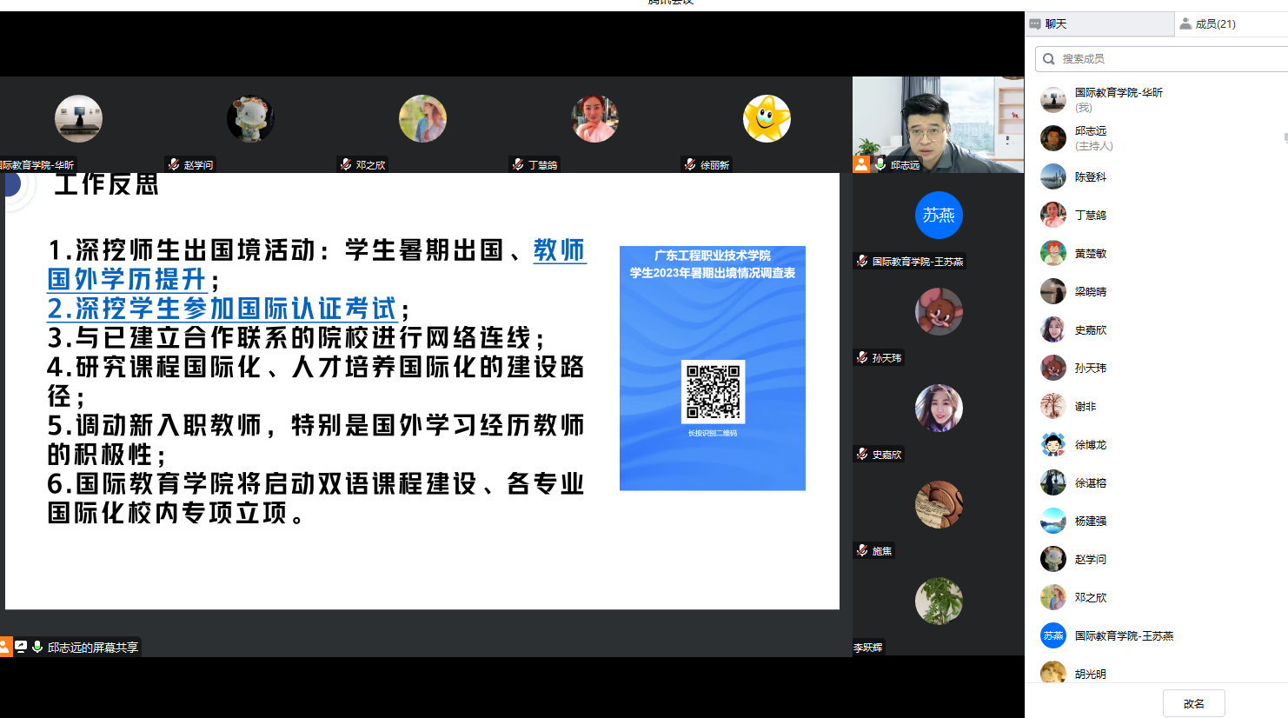Switch to the 聊天 chat tab

pos(1054,24)
